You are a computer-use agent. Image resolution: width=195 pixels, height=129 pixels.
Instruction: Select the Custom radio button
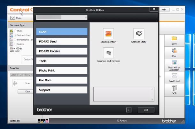click(x=15, y=44)
